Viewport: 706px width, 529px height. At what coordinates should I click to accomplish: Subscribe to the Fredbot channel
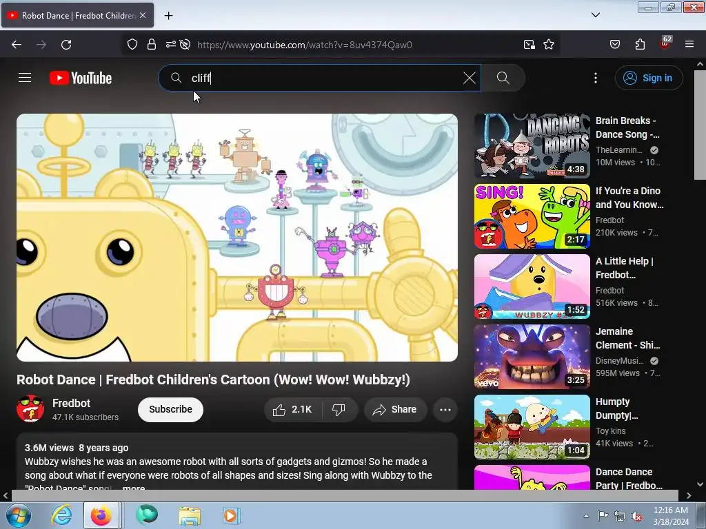(171, 409)
